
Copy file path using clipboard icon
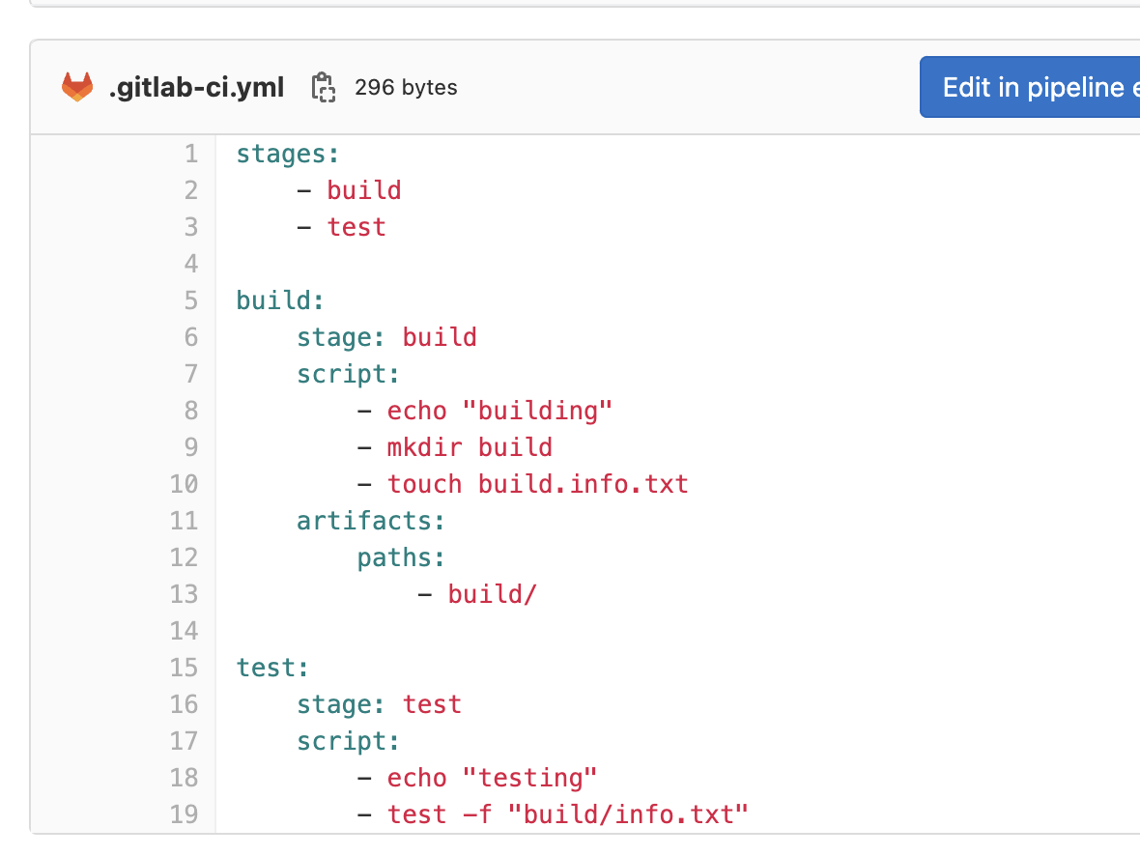point(324,87)
